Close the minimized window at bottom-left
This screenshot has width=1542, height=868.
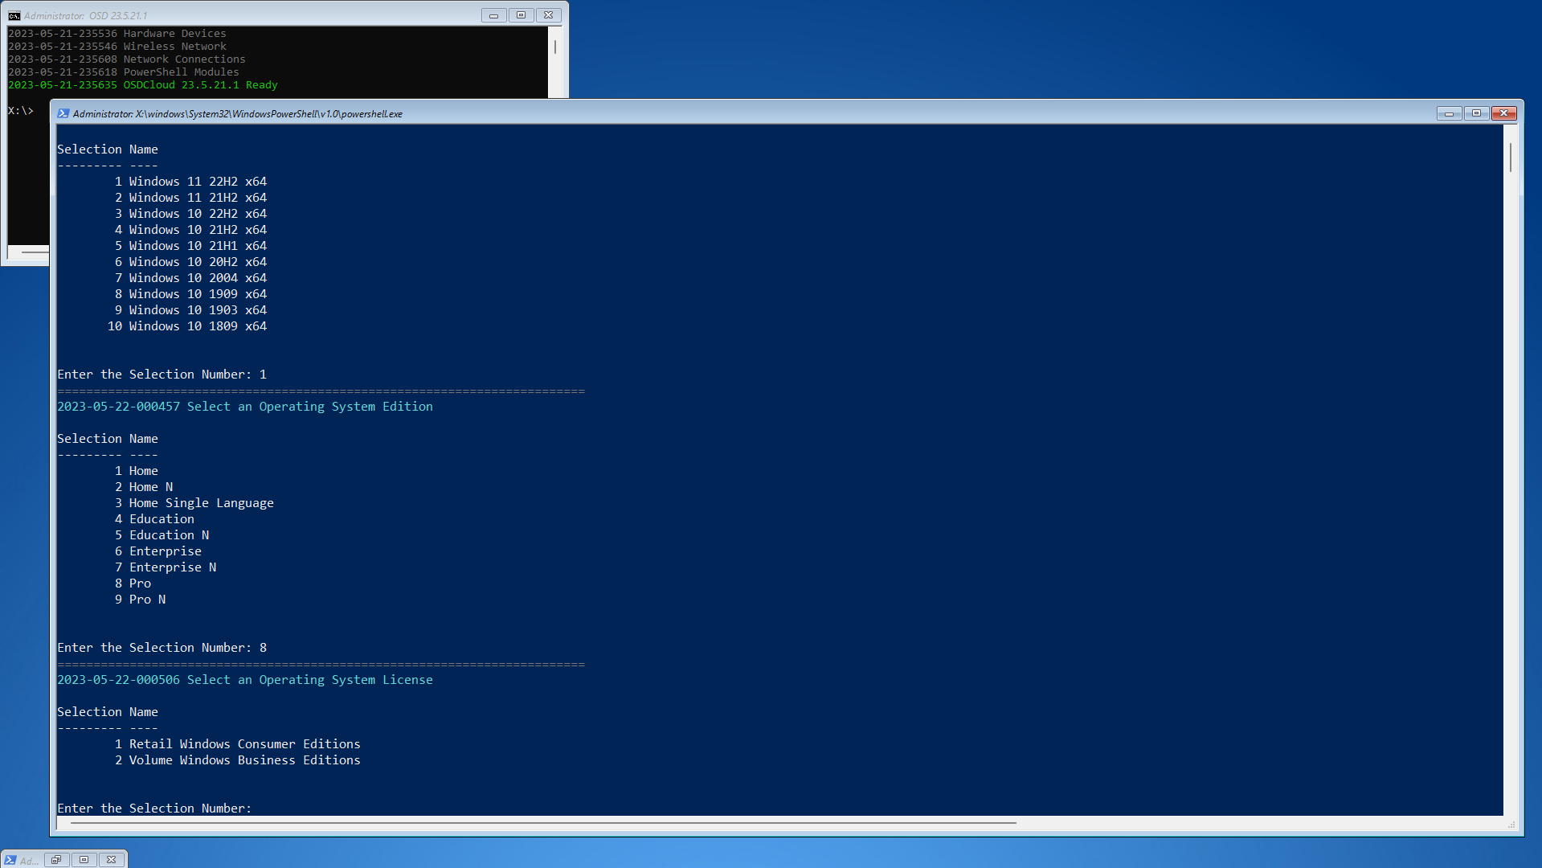(x=112, y=859)
